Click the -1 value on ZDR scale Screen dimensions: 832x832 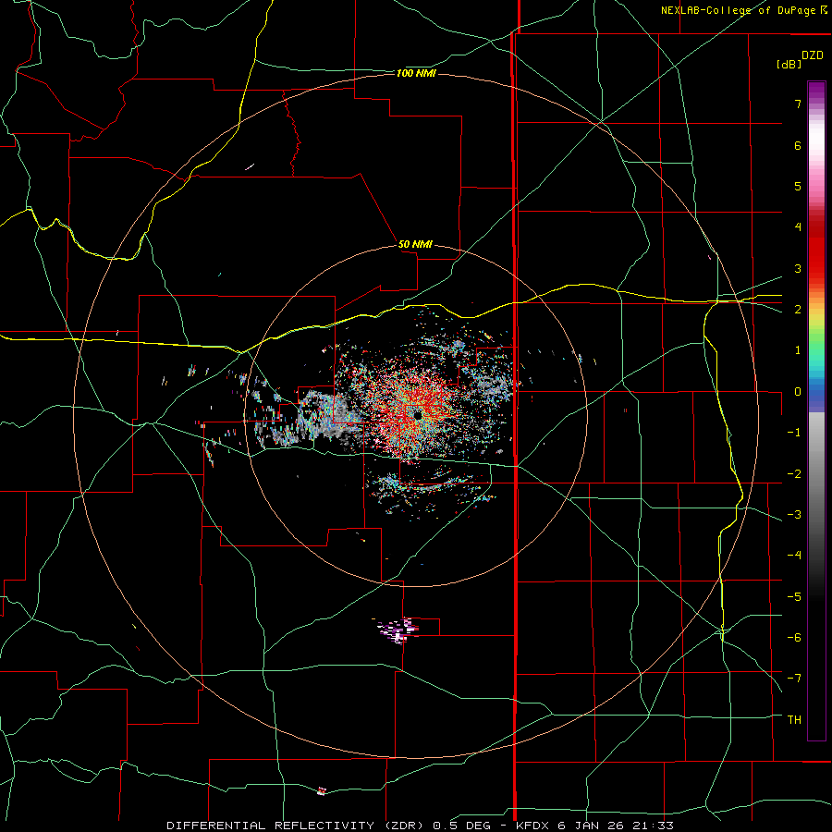(x=794, y=433)
